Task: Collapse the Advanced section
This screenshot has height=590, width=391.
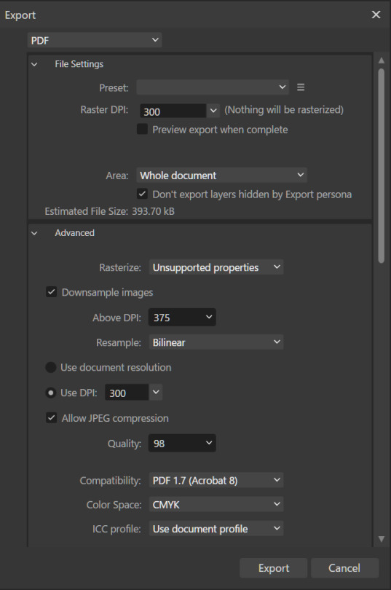Action: coord(34,233)
